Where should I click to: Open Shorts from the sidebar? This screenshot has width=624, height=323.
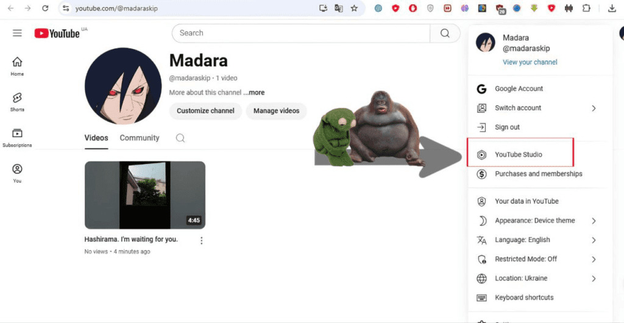click(x=17, y=102)
